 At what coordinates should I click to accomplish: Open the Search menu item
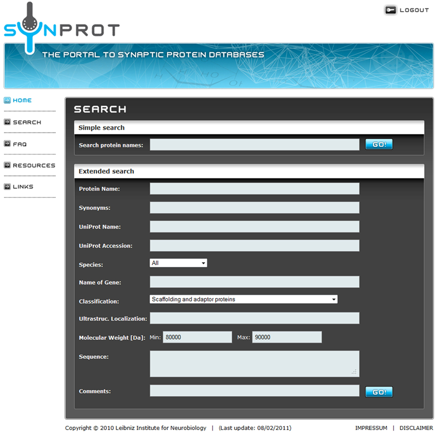tap(27, 122)
